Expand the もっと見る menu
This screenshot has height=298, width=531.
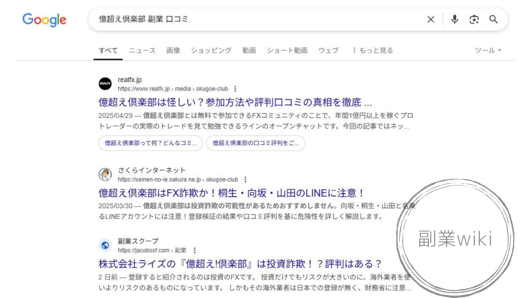(372, 50)
